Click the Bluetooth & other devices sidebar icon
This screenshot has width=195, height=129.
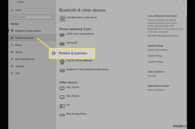(12, 31)
